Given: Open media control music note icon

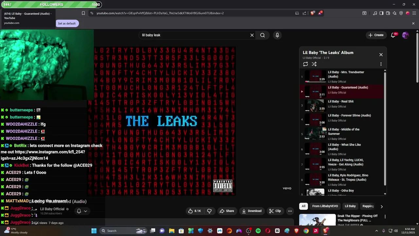Looking at the screenshot, I should 375,13.
